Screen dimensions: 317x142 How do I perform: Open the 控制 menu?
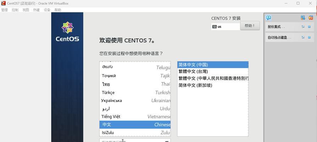tap(15, 10)
